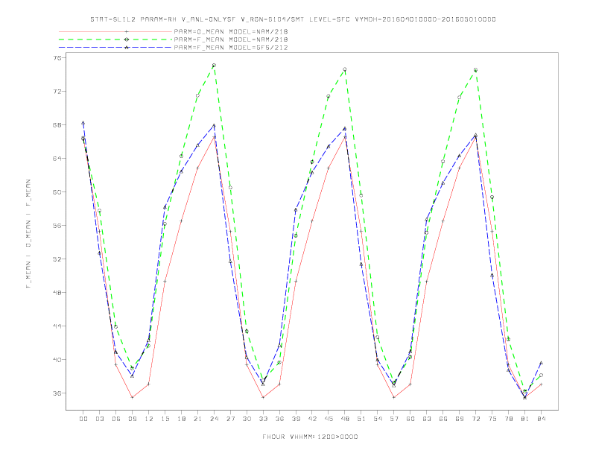Click forecast hour label 33 on x-axis
The image size is (590, 456).
point(263,419)
